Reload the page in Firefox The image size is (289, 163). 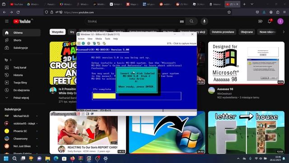[x=18, y=12]
